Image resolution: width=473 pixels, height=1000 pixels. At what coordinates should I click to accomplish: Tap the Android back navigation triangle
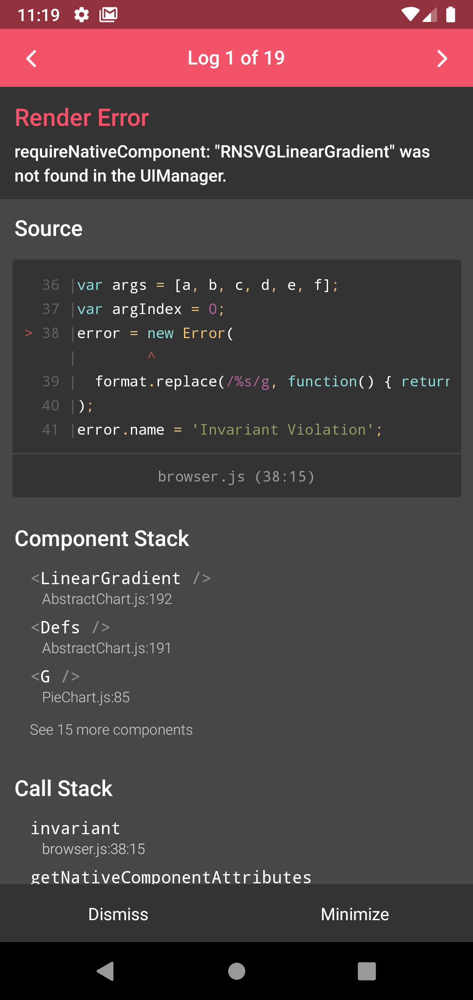click(x=106, y=971)
